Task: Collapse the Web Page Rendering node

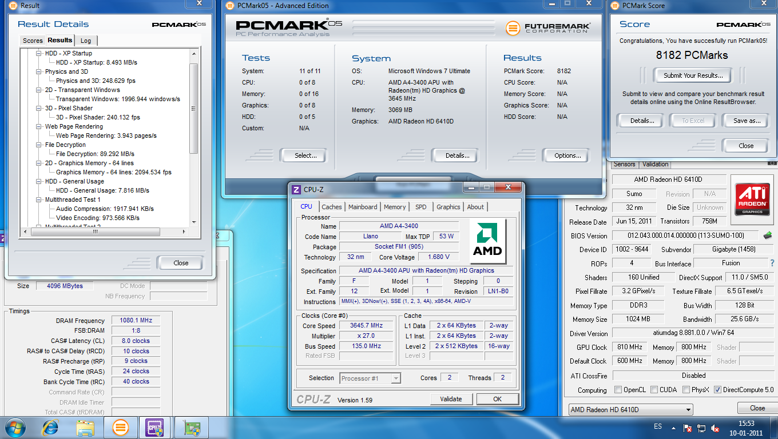Action: (x=39, y=126)
